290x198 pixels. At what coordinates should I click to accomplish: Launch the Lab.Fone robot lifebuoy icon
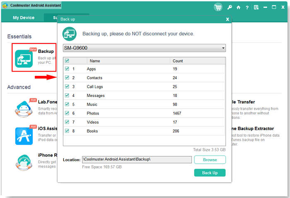(24, 109)
